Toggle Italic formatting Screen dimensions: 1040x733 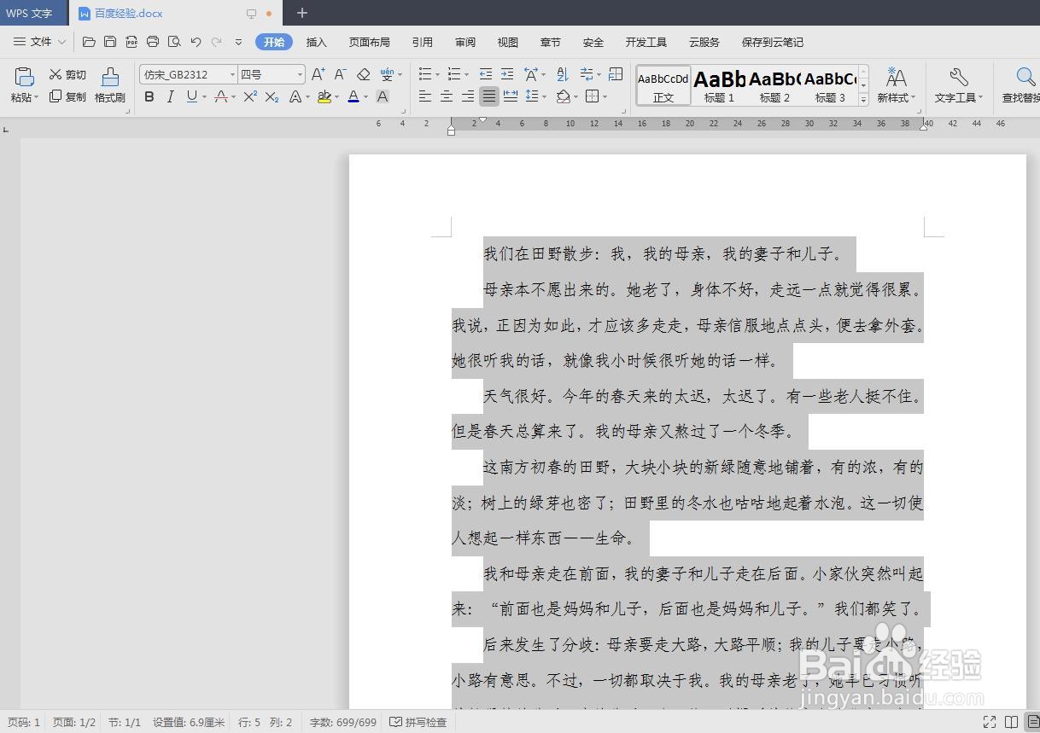click(x=170, y=96)
